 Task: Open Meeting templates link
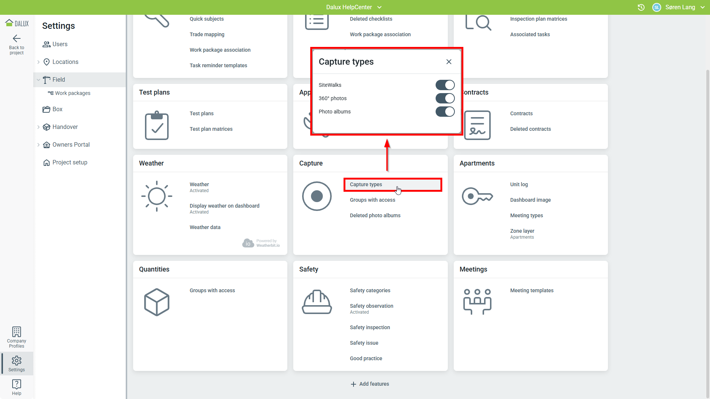(x=532, y=290)
